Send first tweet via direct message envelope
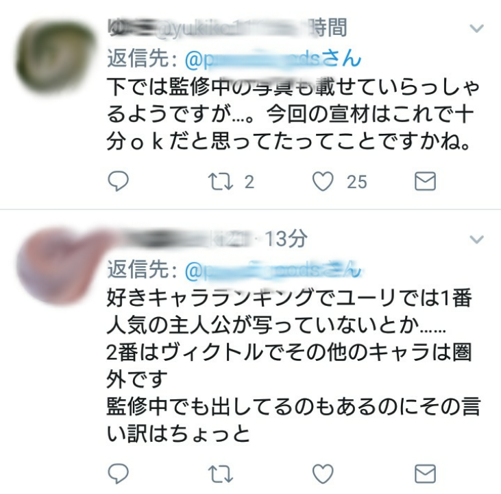Screen dimensions: 501x494 (x=425, y=181)
